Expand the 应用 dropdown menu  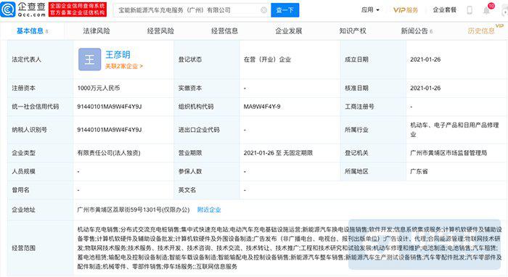pos(370,10)
